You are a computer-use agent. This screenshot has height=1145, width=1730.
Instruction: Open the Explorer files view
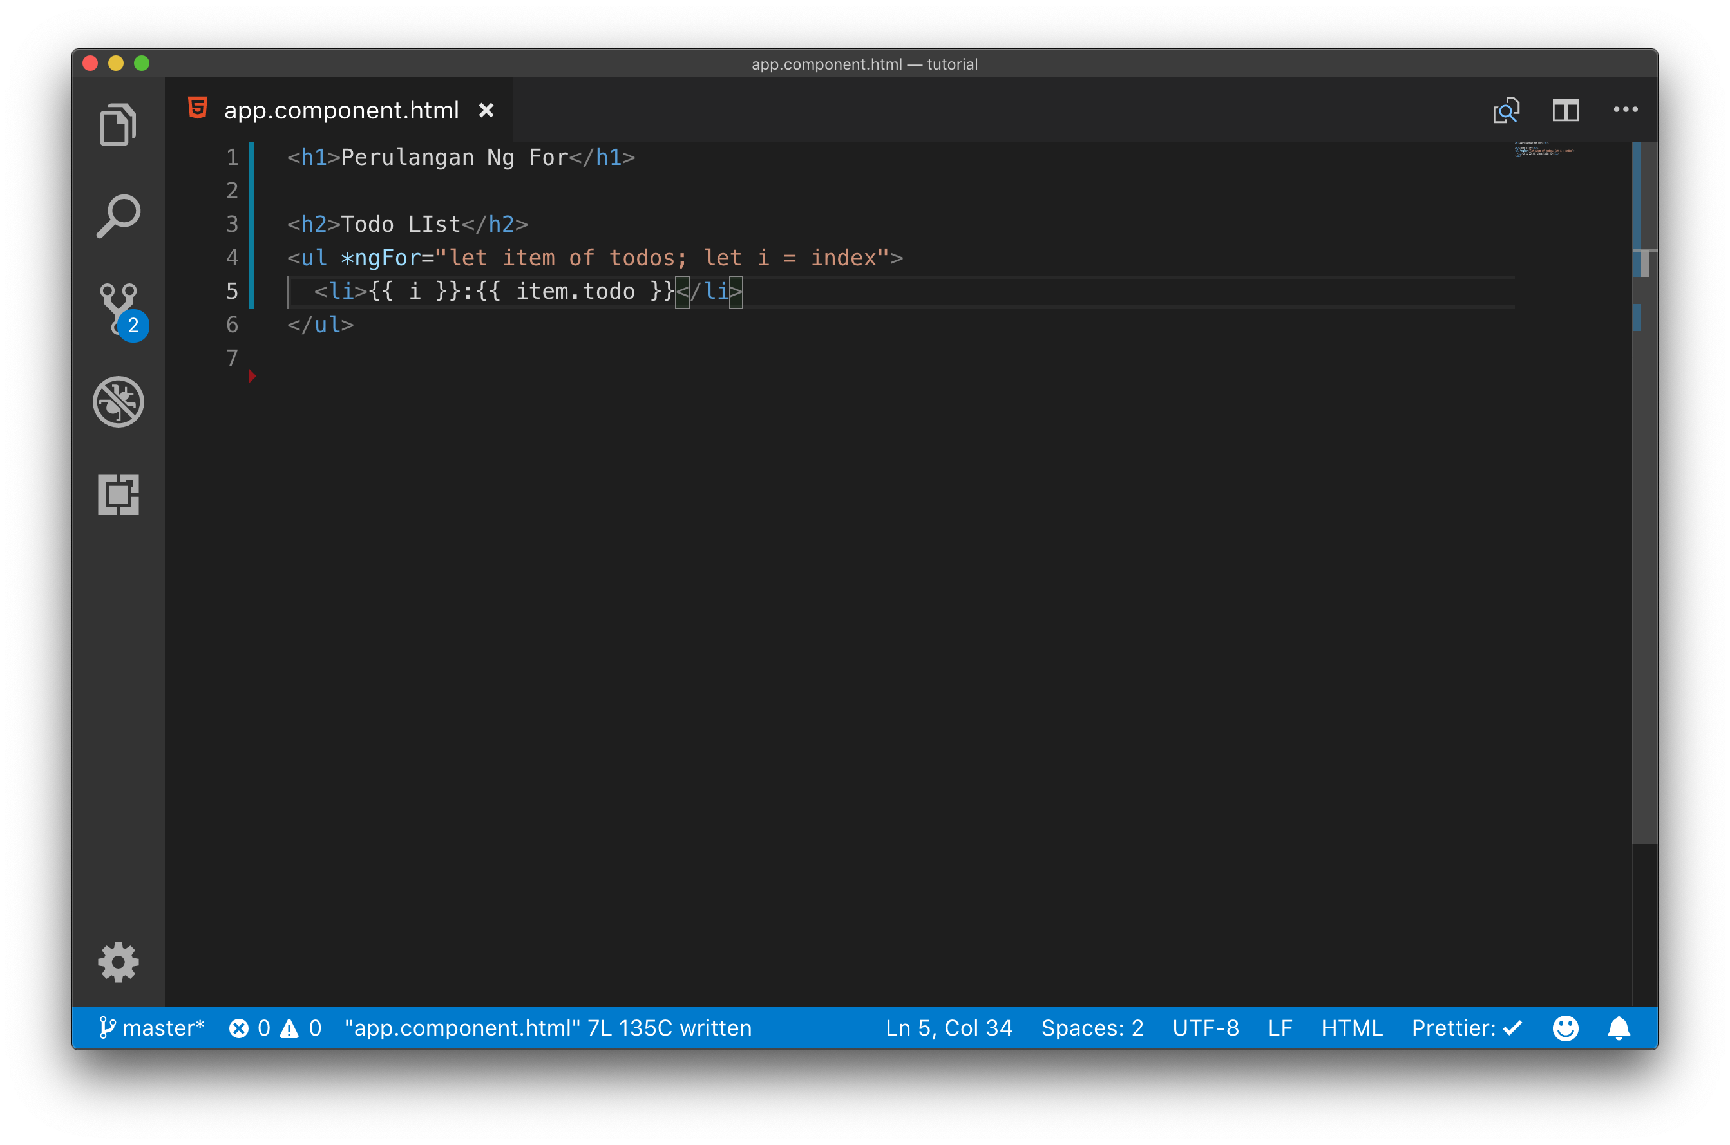click(118, 125)
